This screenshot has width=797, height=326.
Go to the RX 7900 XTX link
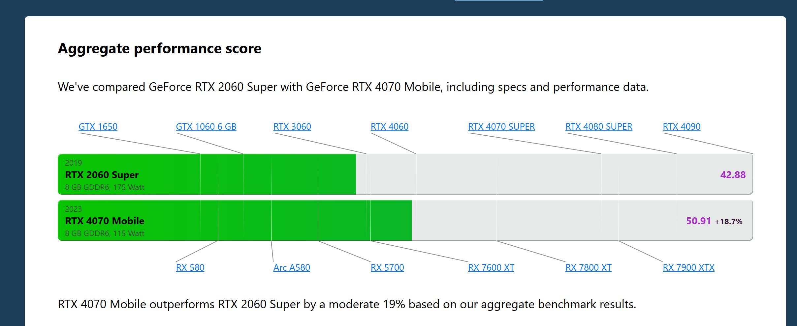688,268
